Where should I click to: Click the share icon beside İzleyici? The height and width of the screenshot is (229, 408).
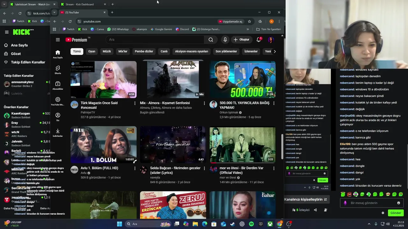coord(315,210)
